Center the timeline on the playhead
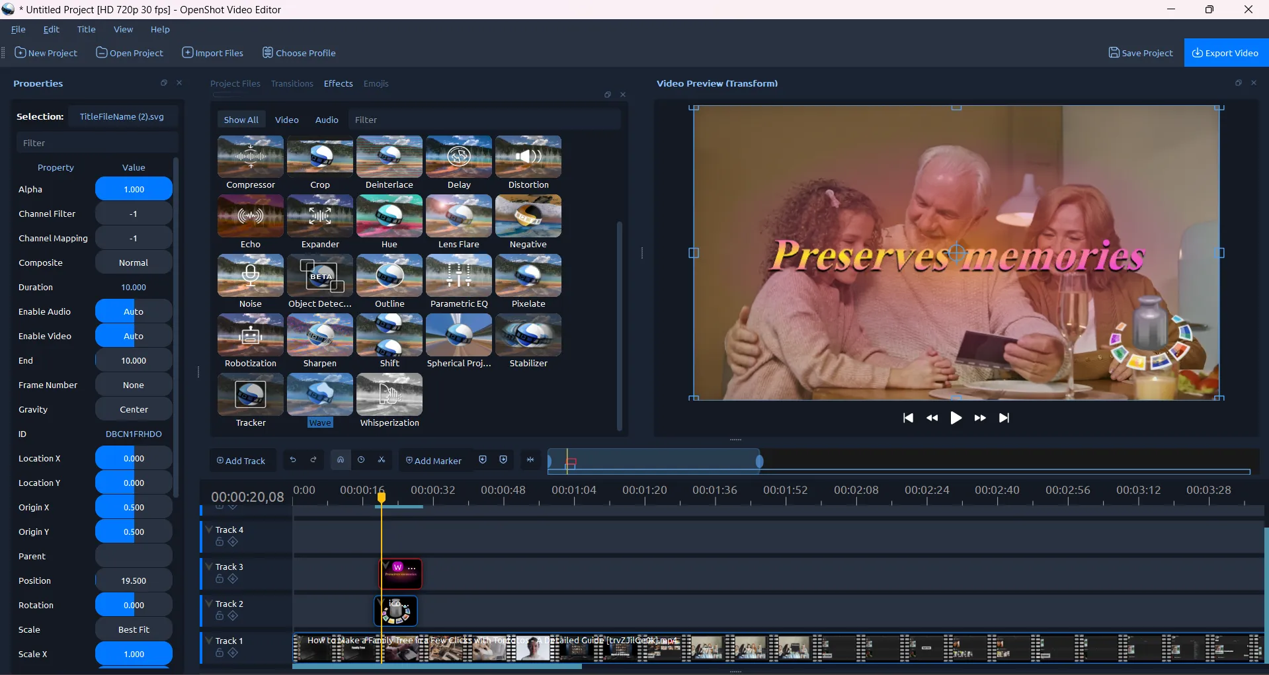The width and height of the screenshot is (1269, 675). [x=530, y=460]
